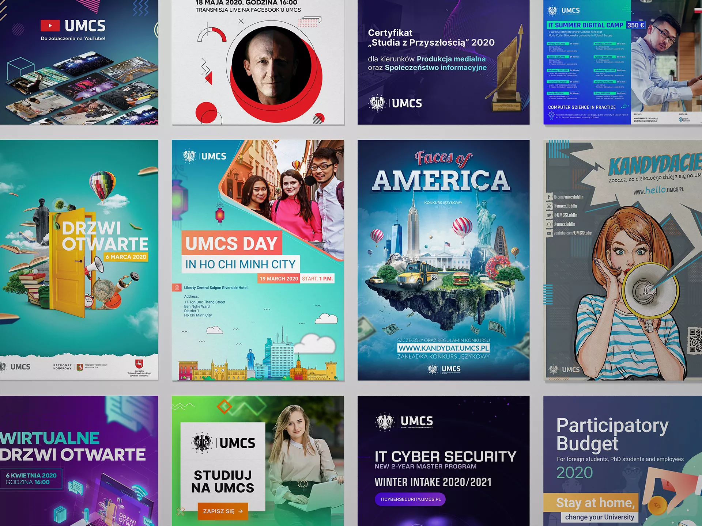Open the www.hello.umcs.pl link

tap(658, 190)
